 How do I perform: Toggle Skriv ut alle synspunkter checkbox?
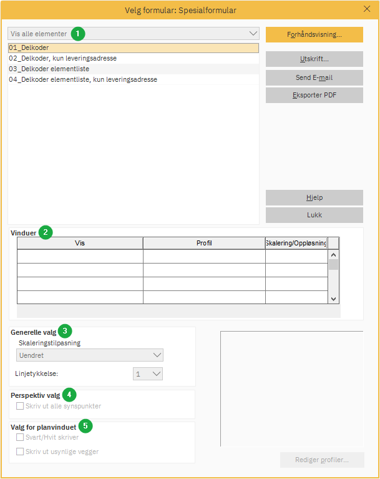click(x=21, y=406)
